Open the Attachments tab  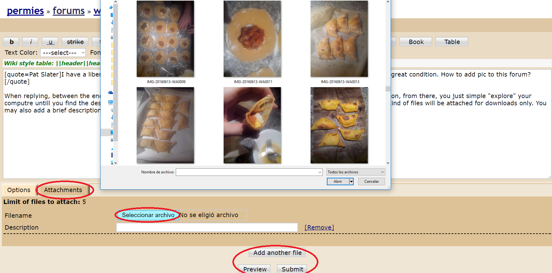pos(63,190)
